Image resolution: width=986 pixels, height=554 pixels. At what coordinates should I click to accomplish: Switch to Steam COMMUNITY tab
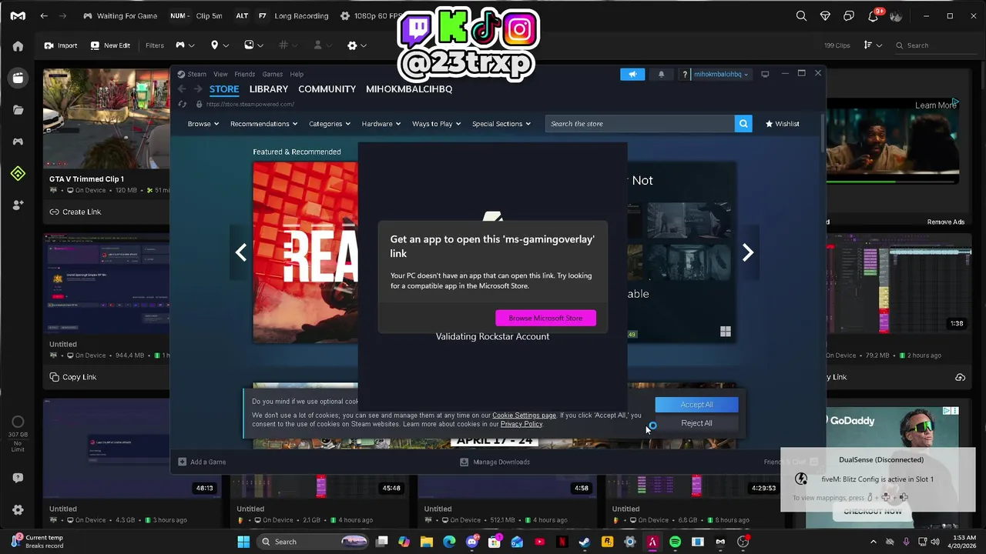pyautogui.click(x=327, y=89)
